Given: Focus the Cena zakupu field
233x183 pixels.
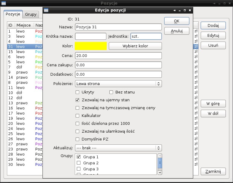Looking at the screenshot, I should 118,65.
